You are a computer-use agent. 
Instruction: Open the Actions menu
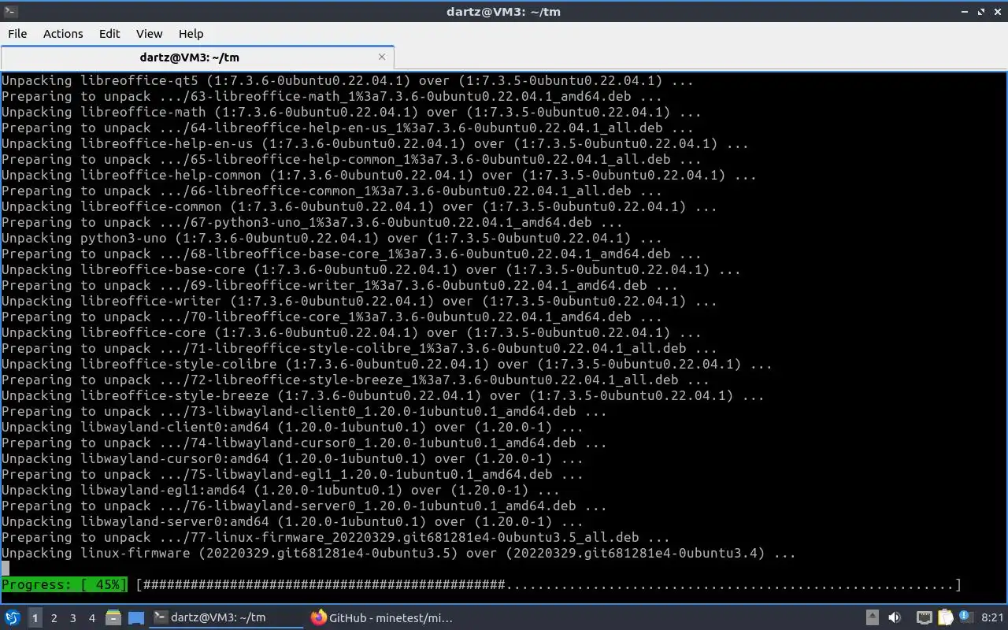coord(63,33)
